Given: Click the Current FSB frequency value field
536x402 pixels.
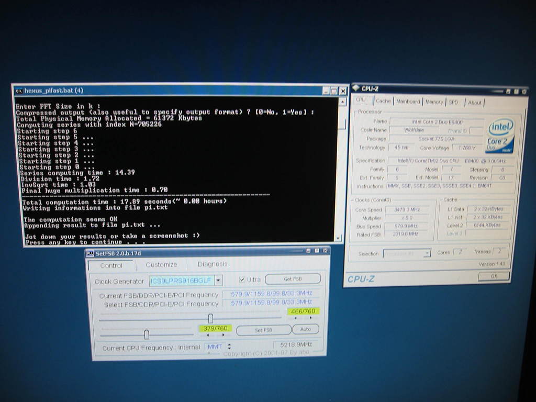Looking at the screenshot, I should pos(272,294).
